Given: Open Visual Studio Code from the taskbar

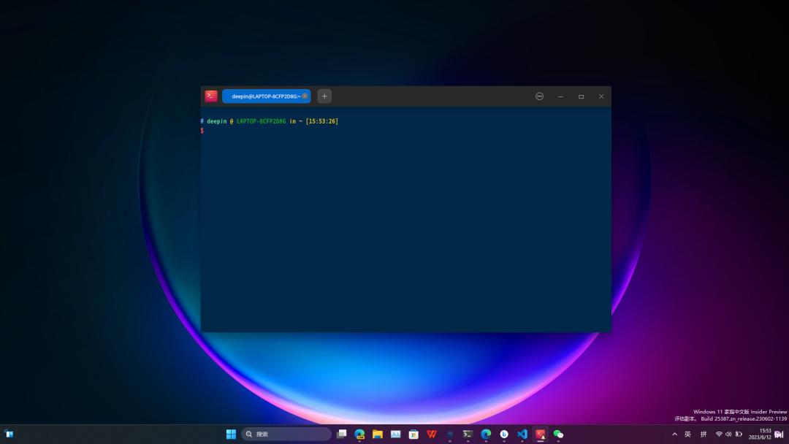Looking at the screenshot, I should coord(521,433).
